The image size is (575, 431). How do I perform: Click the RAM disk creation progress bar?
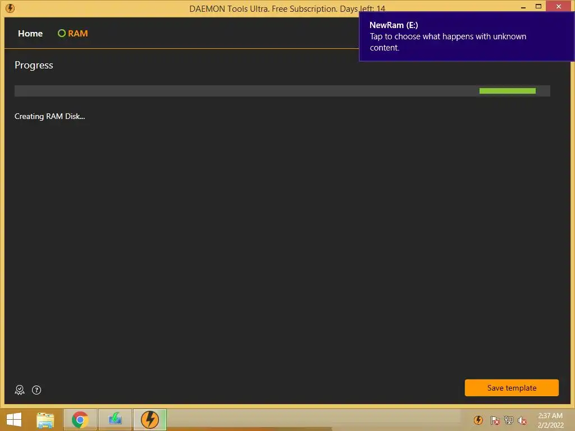(282, 91)
